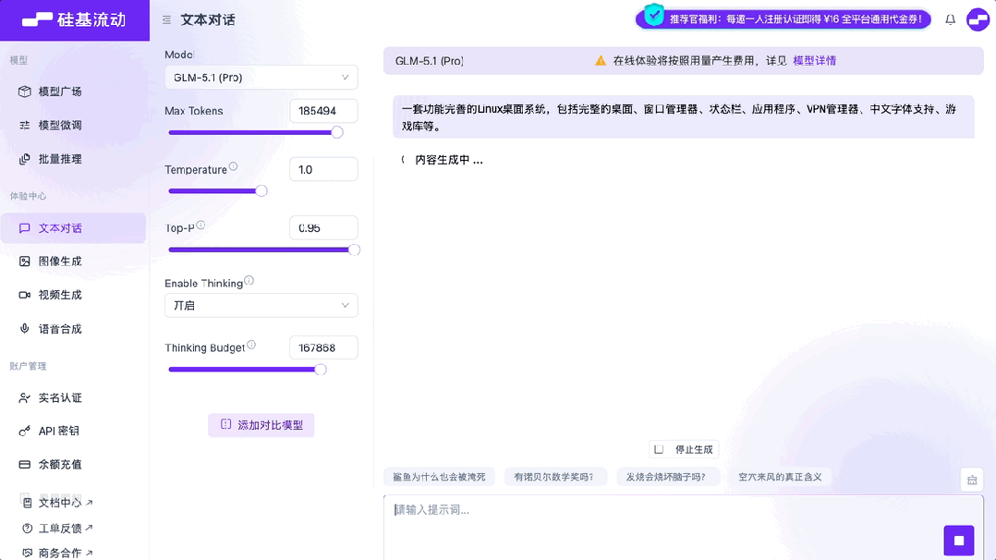
Task: Click the purple stop square button
Action: pos(958,541)
